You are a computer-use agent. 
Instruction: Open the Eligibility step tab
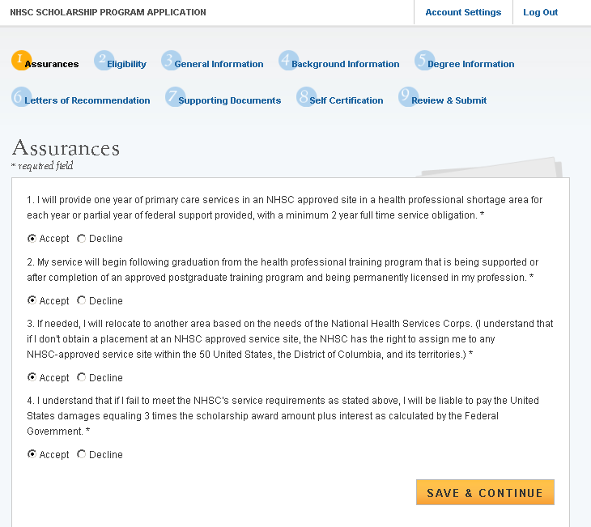(126, 64)
